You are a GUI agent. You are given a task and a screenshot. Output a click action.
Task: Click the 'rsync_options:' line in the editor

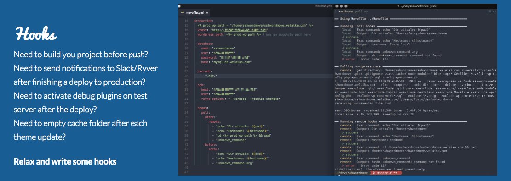click(x=240, y=99)
